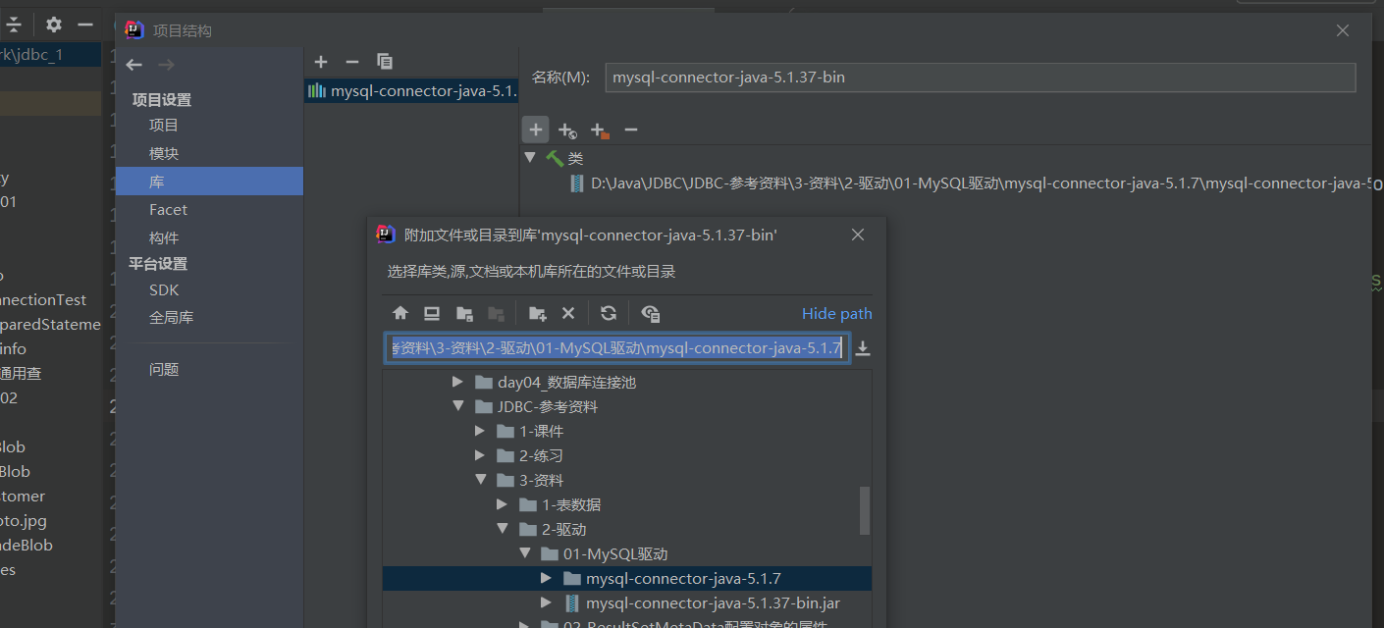Remove selected library root
1384x628 pixels.
(x=631, y=130)
